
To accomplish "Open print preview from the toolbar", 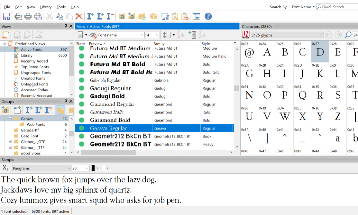I will (x=18, y=16).
